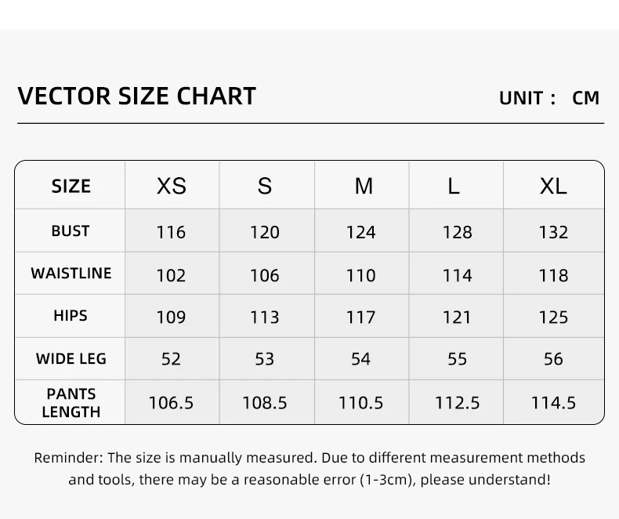Select the XS size column header
The height and width of the screenshot is (519, 619).
pos(172,186)
